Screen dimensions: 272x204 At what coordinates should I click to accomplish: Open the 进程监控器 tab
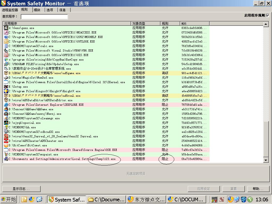[x=10, y=10]
